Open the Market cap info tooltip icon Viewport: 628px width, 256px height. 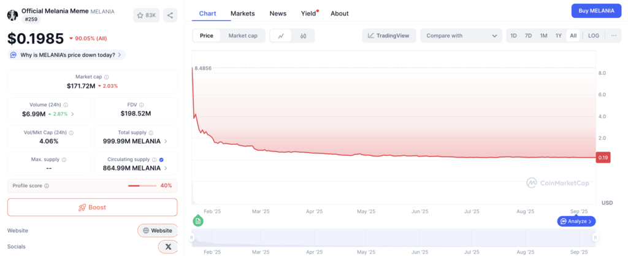107,77
